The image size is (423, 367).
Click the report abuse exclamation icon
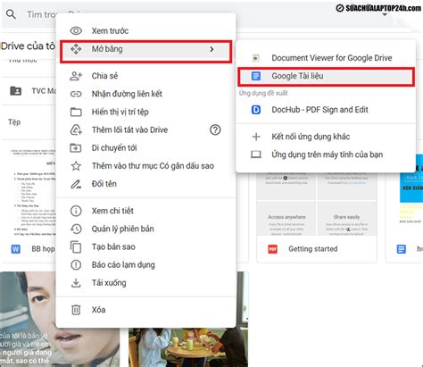pos(76,265)
